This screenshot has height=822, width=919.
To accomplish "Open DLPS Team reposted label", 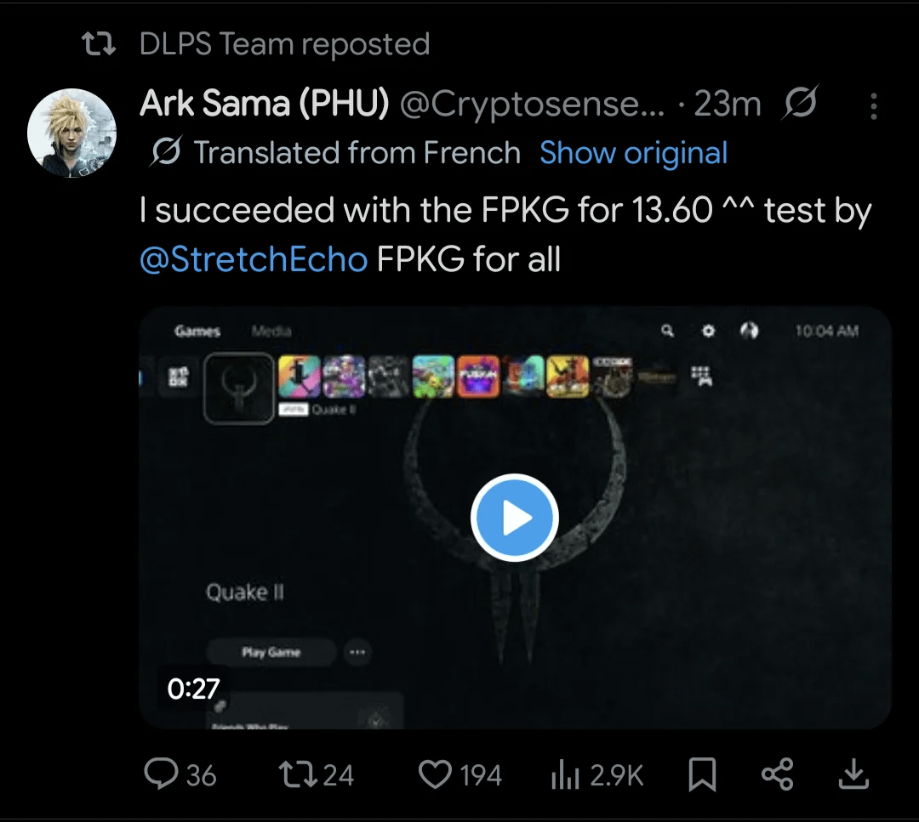I will coord(285,44).
